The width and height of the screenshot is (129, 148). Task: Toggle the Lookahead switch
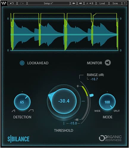click(x=22, y=63)
